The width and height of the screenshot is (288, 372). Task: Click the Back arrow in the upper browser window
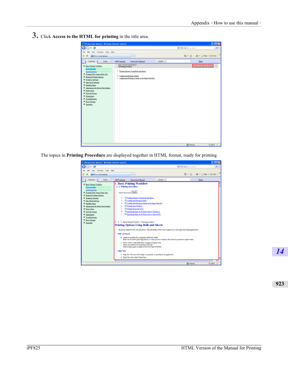coord(84,48)
